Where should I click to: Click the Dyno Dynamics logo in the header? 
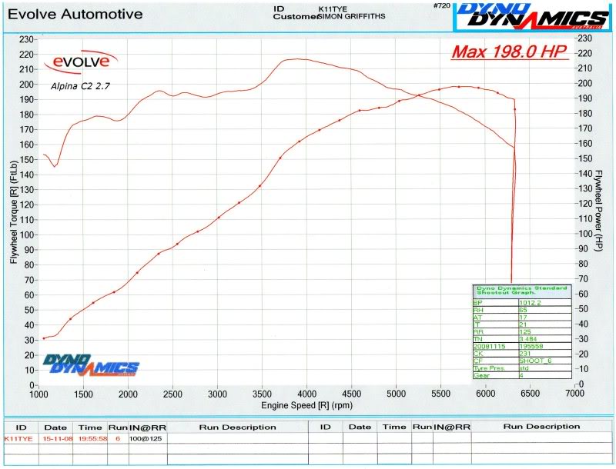pos(532,17)
